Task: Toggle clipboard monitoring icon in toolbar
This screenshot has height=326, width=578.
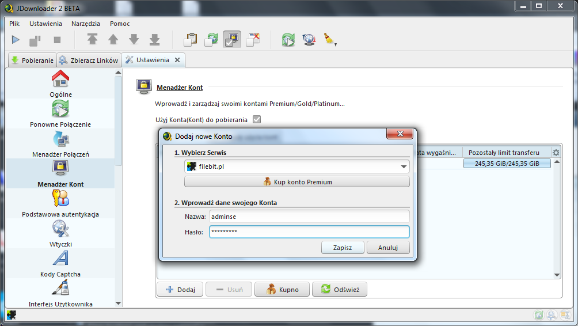Action: 191,40
